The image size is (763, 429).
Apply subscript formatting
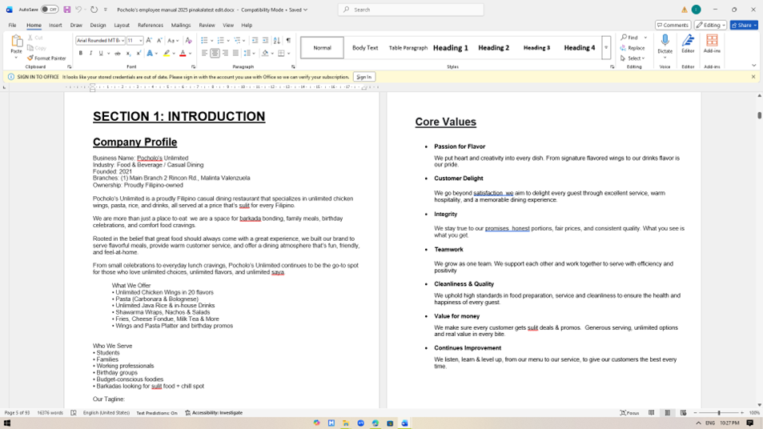(128, 54)
